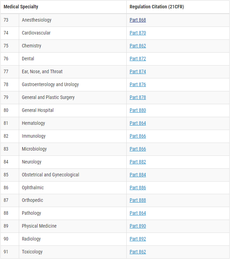The width and height of the screenshot is (230, 259).
Task: Click the Part 870 Cardiovascular regulation link
Action: point(138,33)
